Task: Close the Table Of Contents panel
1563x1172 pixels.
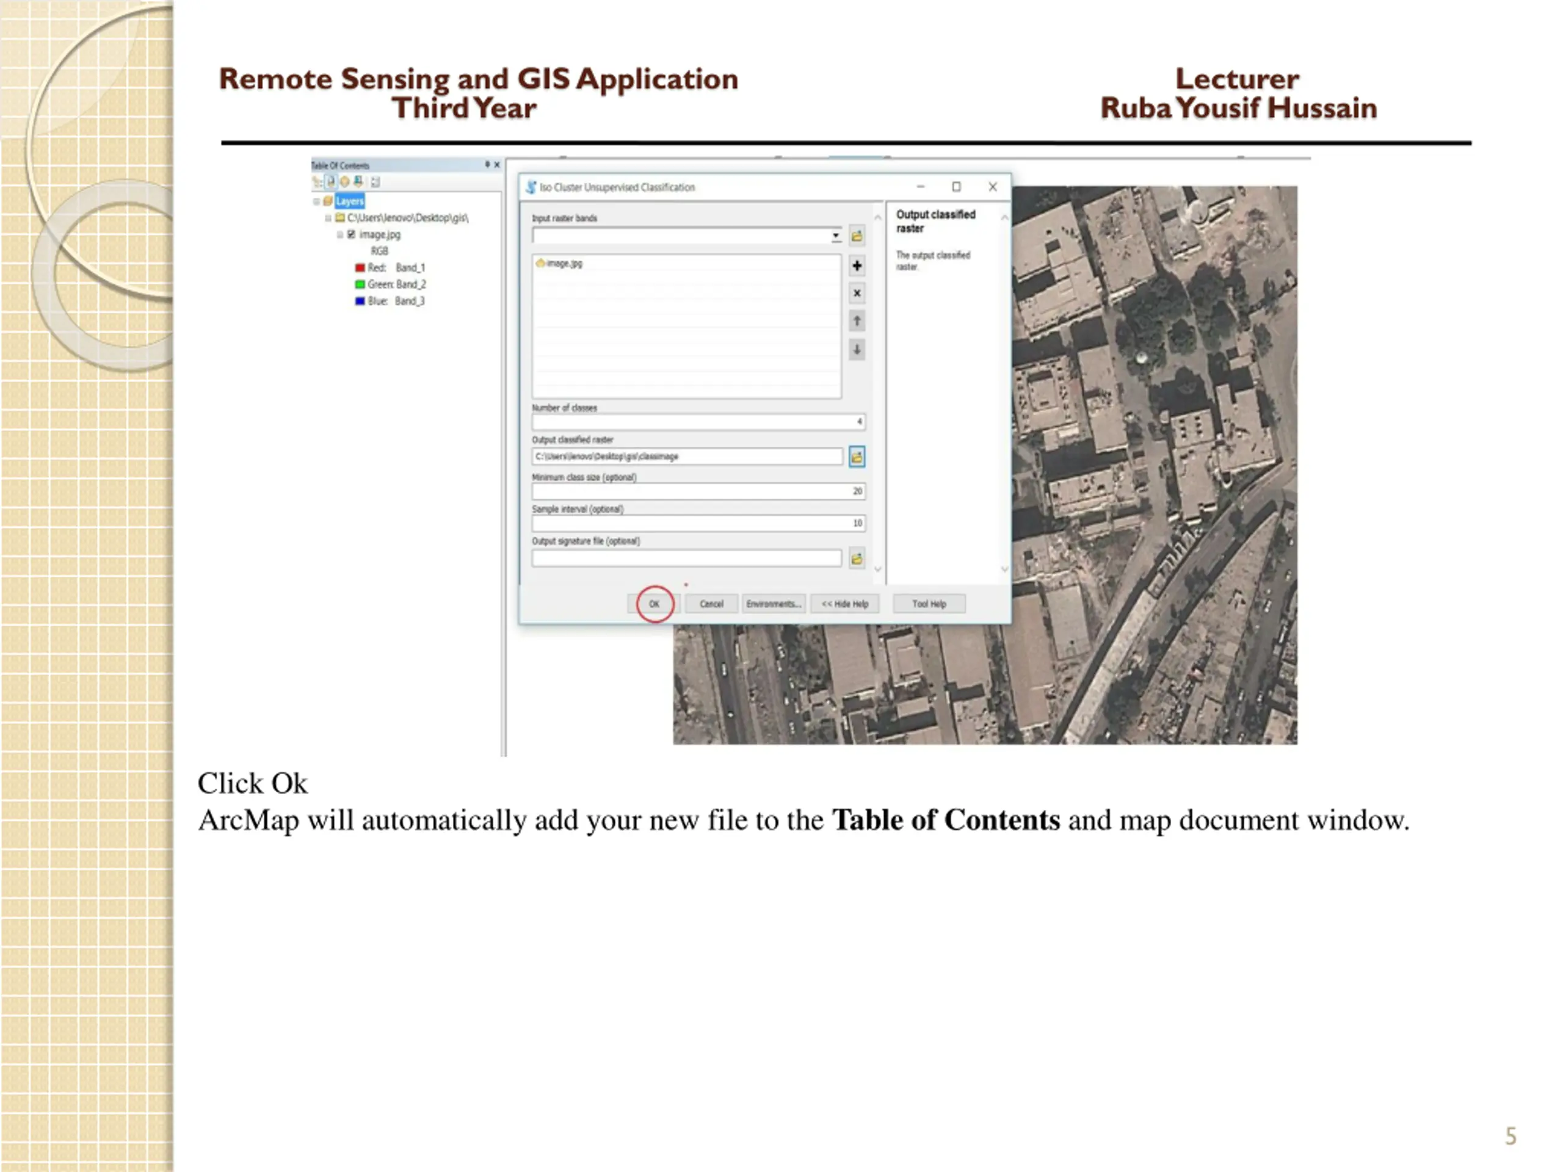Action: tap(497, 165)
